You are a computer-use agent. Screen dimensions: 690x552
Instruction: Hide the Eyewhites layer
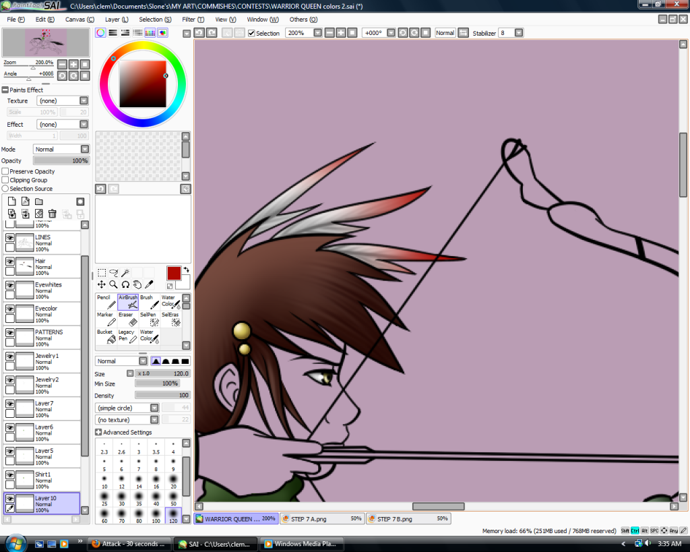[9, 285]
